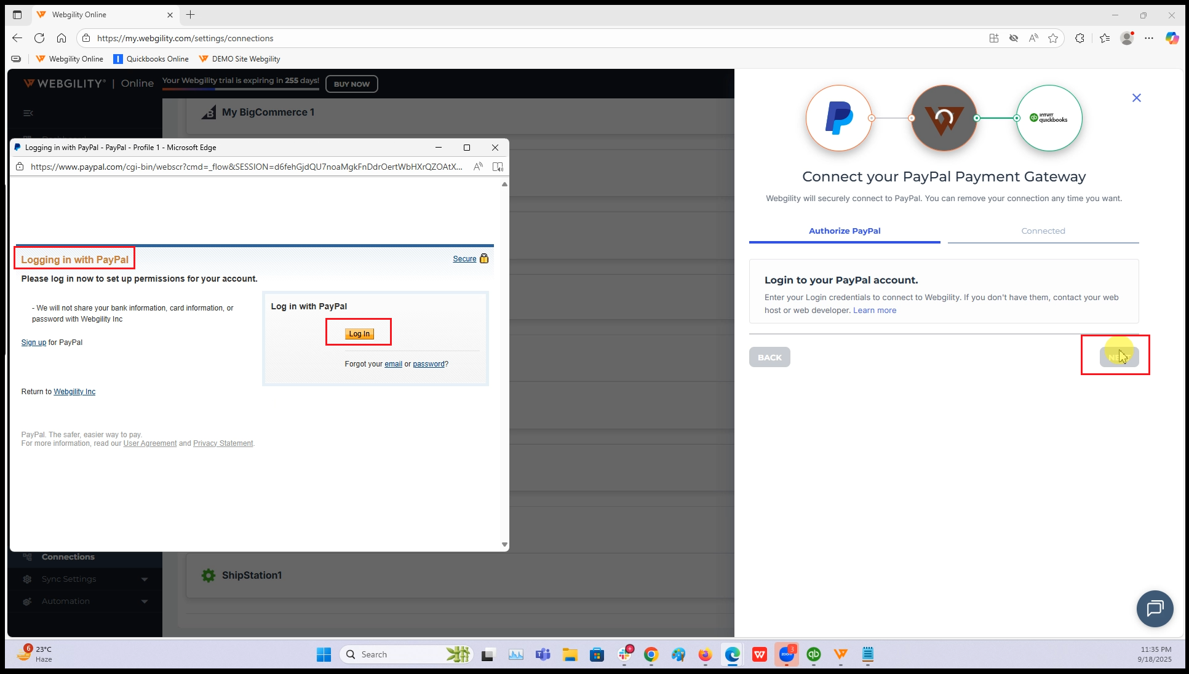Open QuickBooks from the taskbar
This screenshot has width=1189, height=674.
point(814,654)
